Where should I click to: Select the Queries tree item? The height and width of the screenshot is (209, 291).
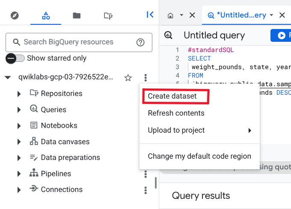pos(53,110)
